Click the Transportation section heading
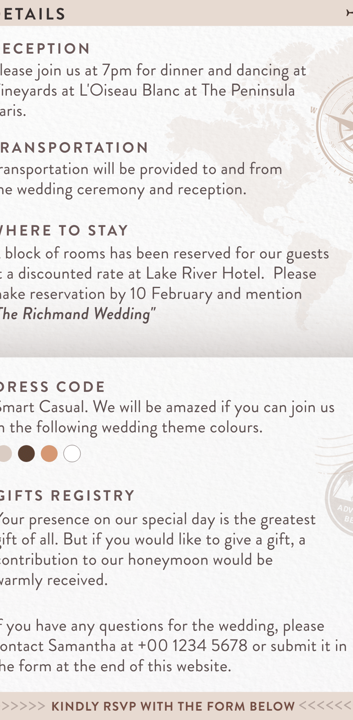This screenshot has width=353, height=720. point(74,148)
